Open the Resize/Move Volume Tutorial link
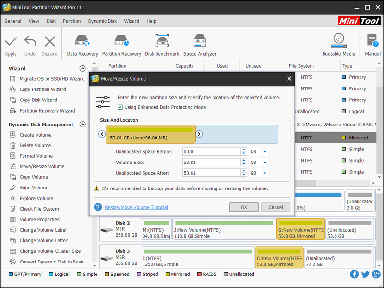This screenshot has width=384, height=288. point(136,207)
